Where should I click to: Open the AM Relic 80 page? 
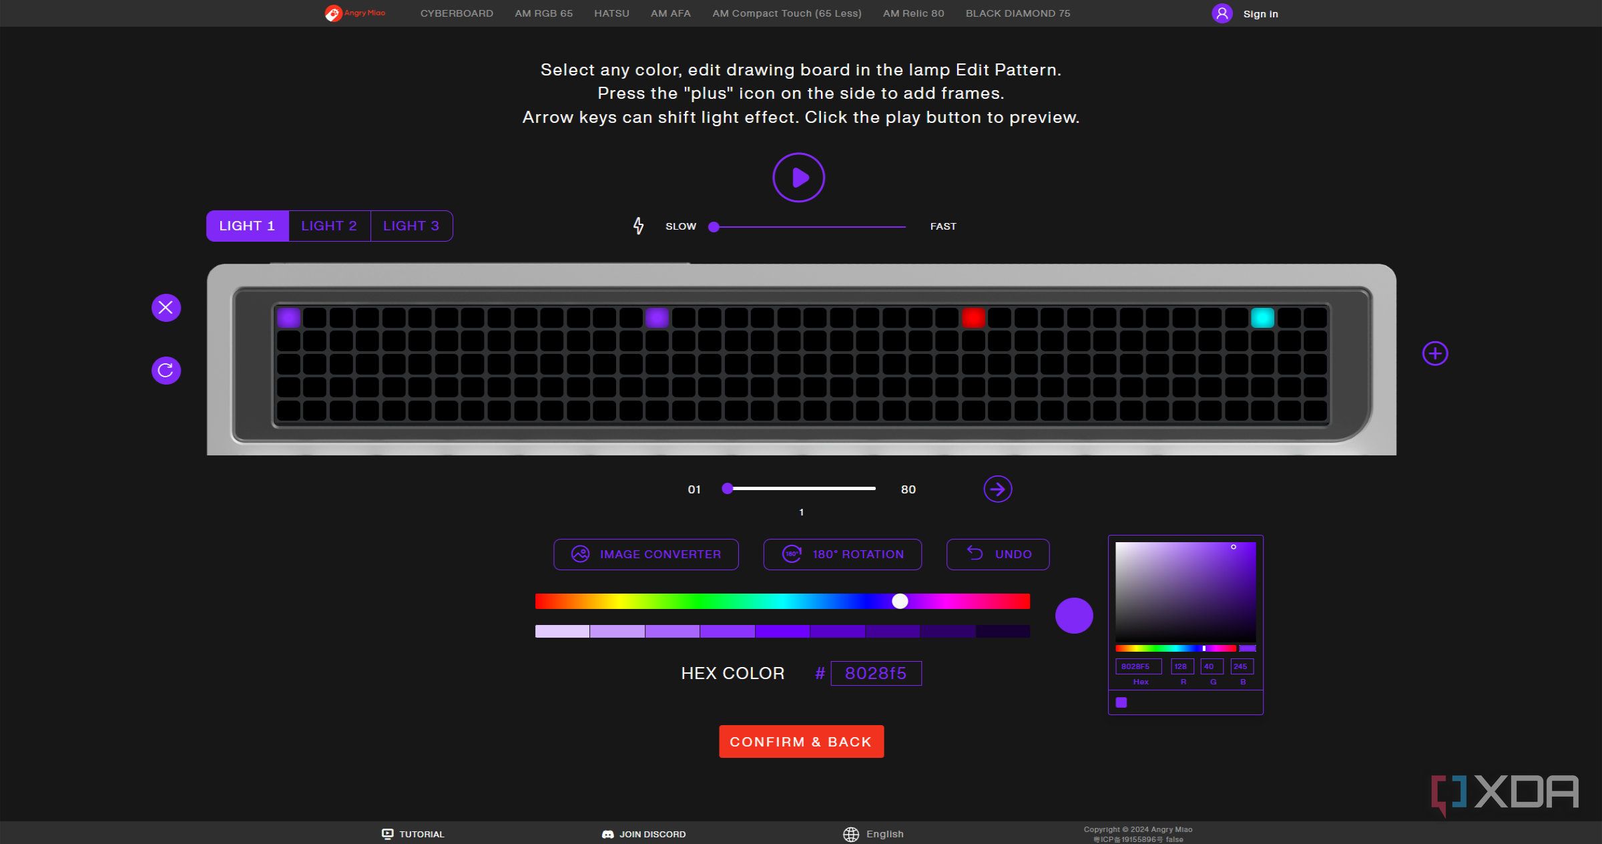913,13
